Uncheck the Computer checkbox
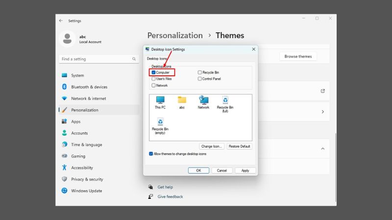 point(153,72)
